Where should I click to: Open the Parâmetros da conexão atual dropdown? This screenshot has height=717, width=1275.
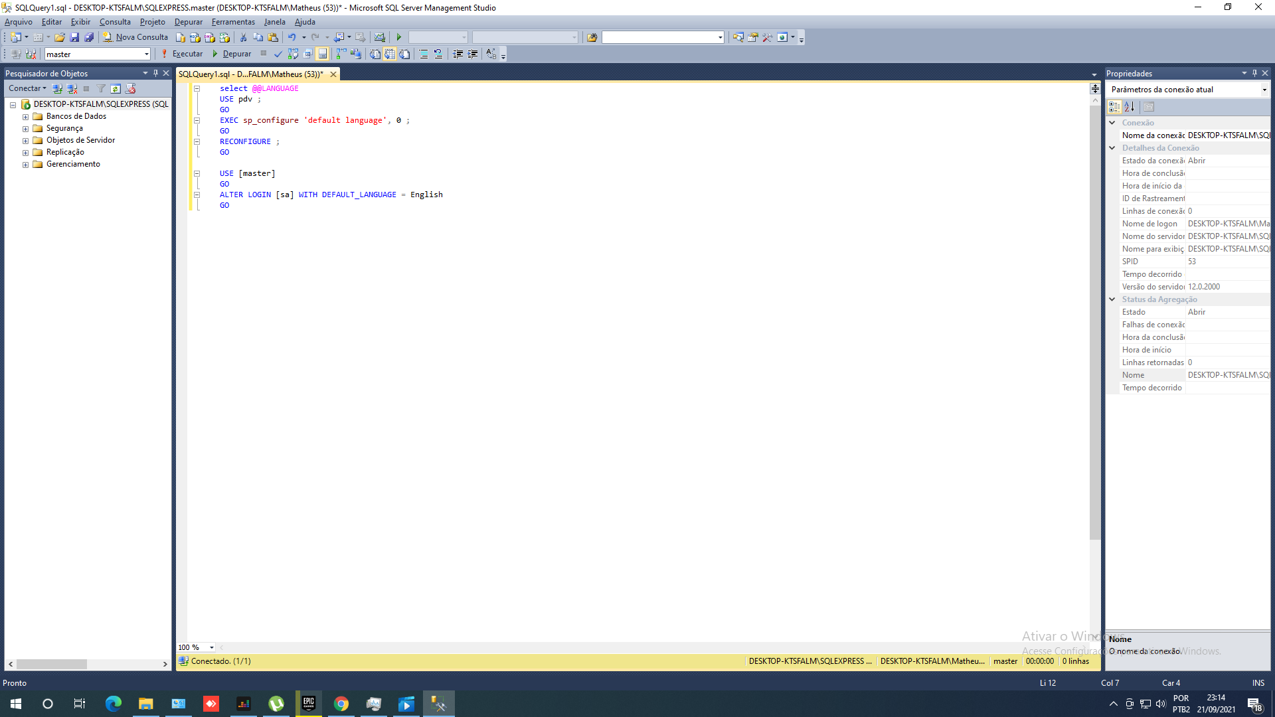1264,90
